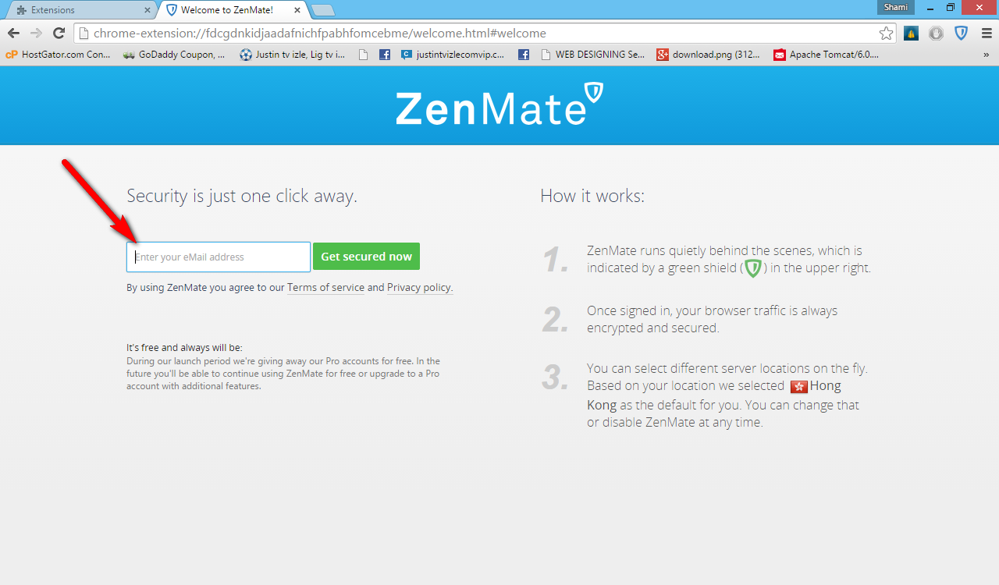Open the HostGator.com bookmark
Screen dimensions: 999x585
[58, 55]
